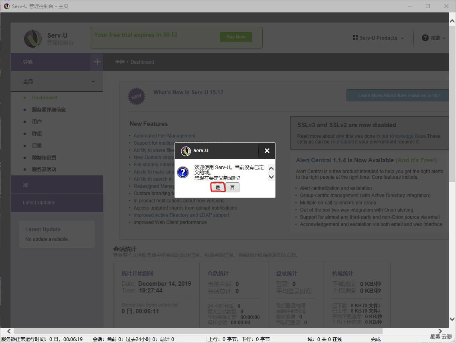This screenshot has width=456, height=343.
Task: Expand the 域 navigation section
Action: tap(57, 185)
